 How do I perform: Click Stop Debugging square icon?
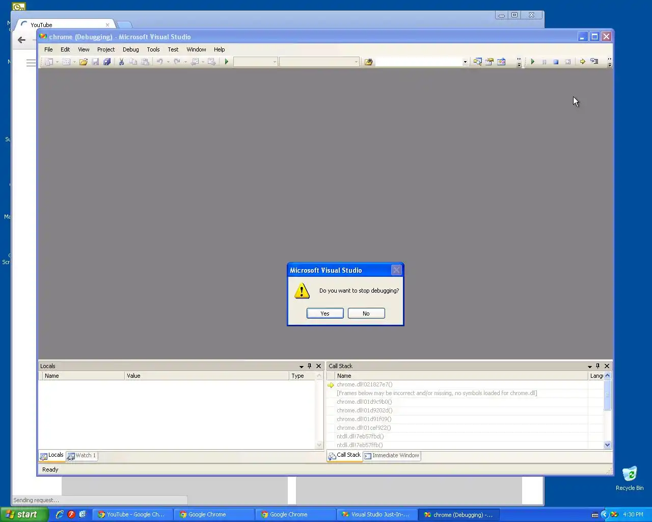pyautogui.click(x=556, y=62)
